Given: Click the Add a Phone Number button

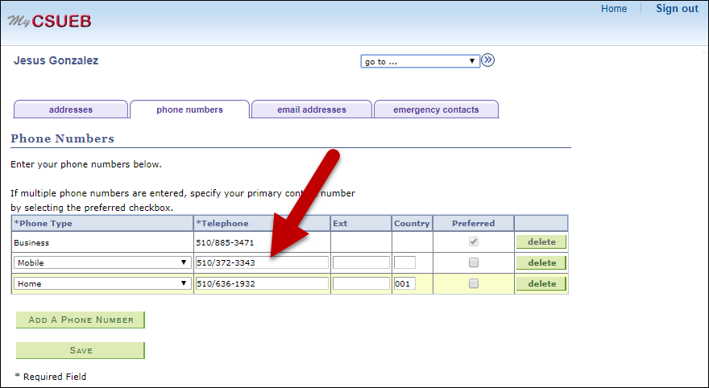Looking at the screenshot, I should click(81, 320).
